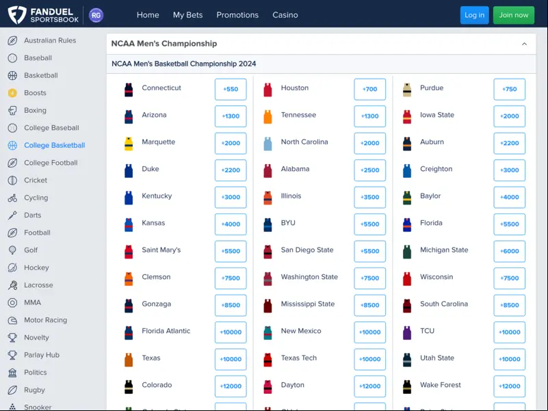Click the Politics building icon

point(12,373)
